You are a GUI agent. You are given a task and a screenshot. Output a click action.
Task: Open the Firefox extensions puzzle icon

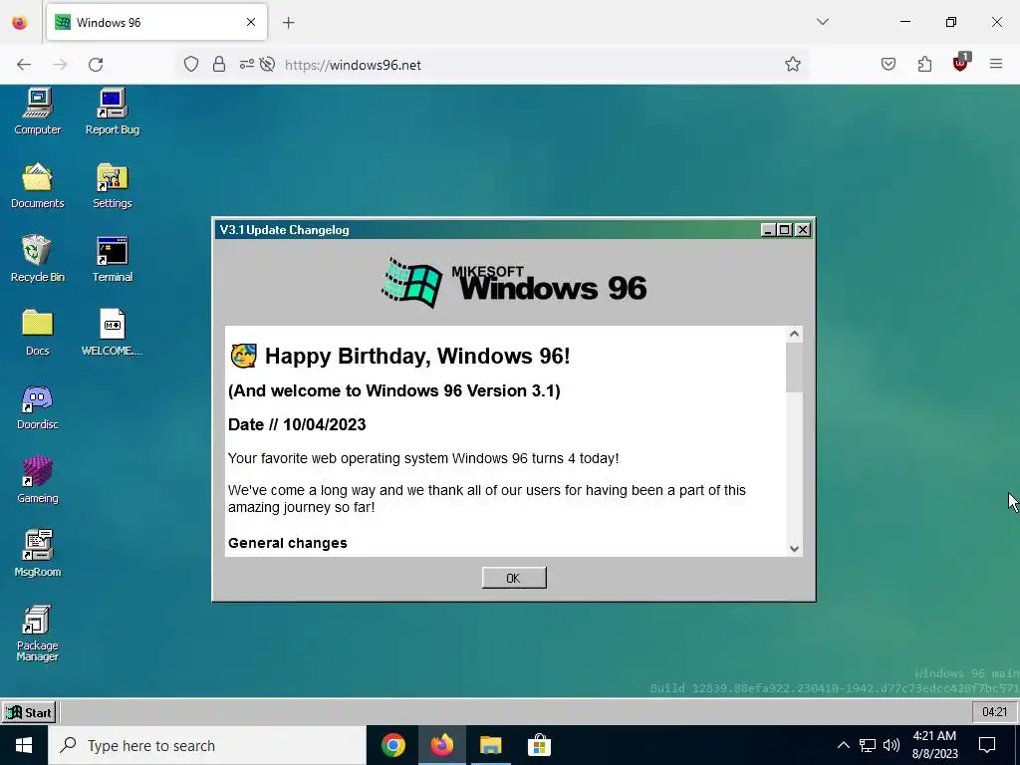[924, 65]
